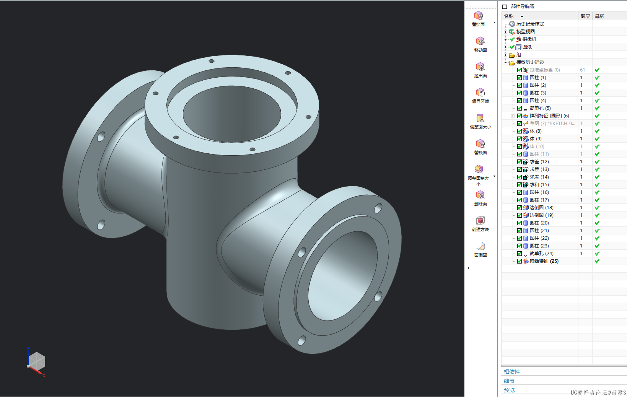Select the 面倒圆 (Face Blend) tool
The image size is (627, 397).
pos(480,249)
